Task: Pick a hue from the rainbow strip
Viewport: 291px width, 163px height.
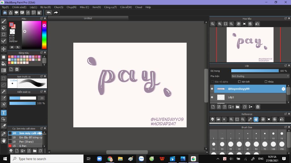Action: (x=44, y=35)
